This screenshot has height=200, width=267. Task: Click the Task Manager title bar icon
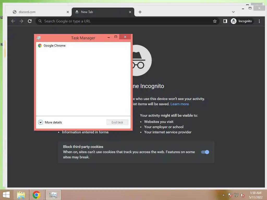click(x=39, y=38)
